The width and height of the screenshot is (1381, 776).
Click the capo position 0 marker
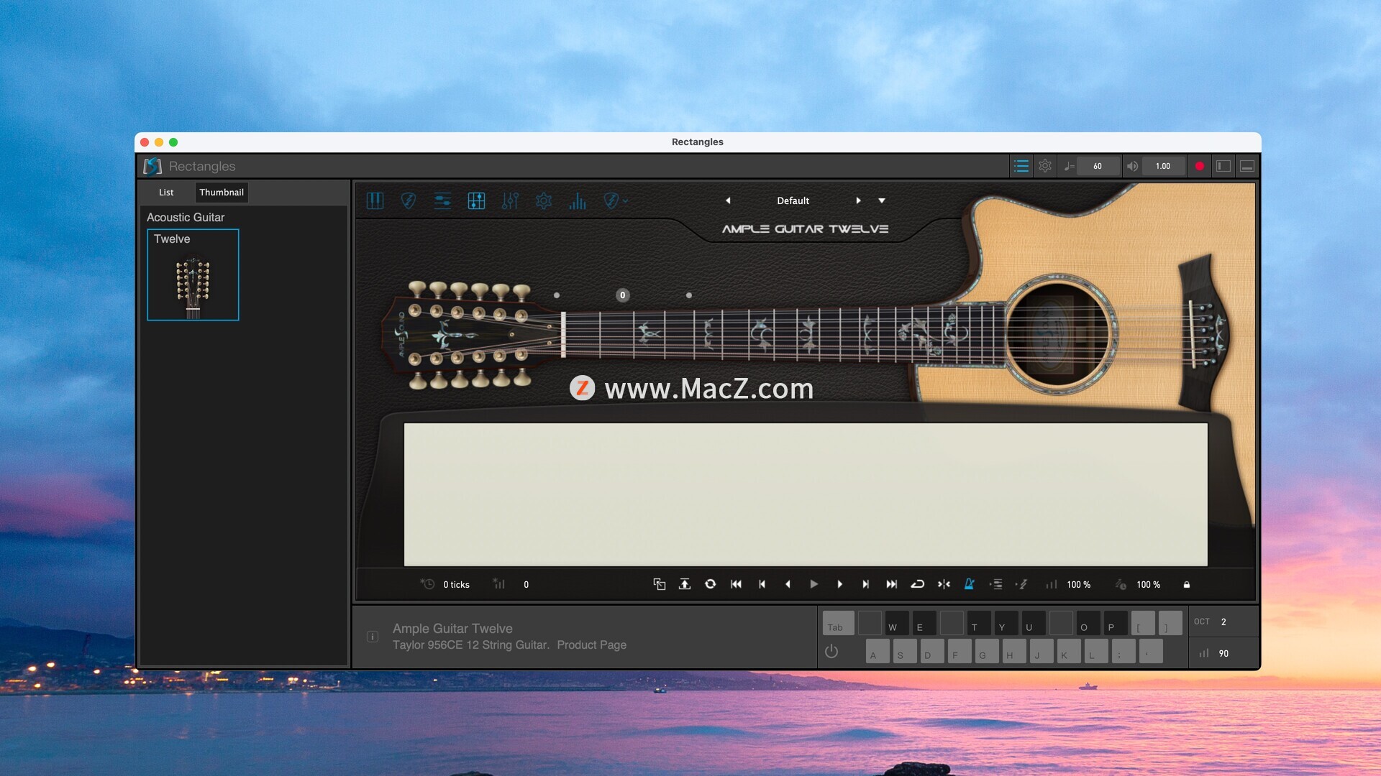623,295
